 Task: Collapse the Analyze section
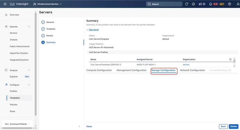[29, 70]
